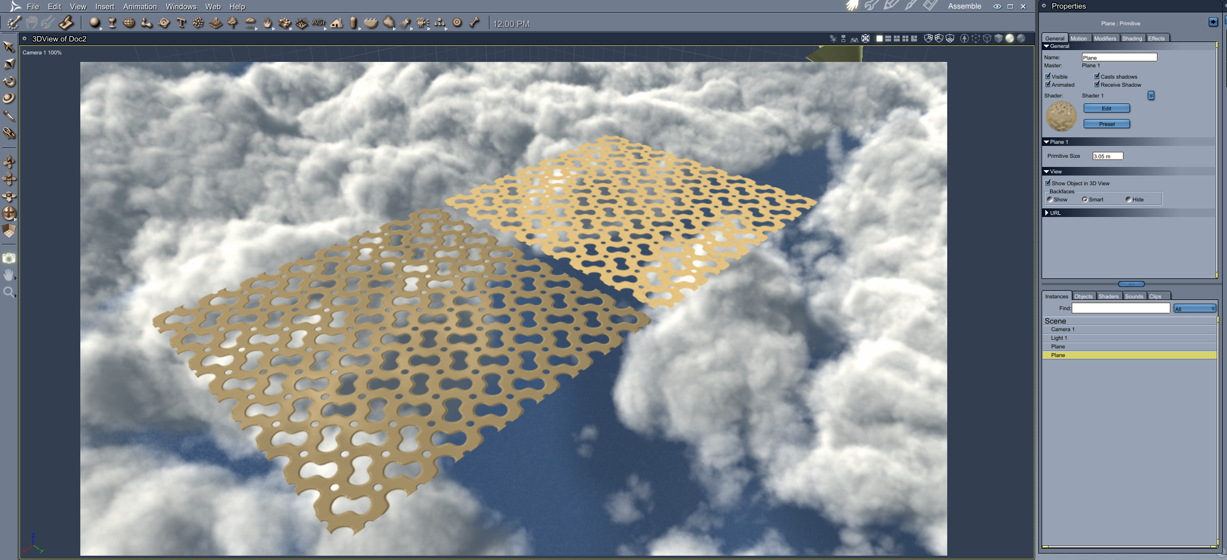Select the metaball insertion tool

(x=147, y=23)
